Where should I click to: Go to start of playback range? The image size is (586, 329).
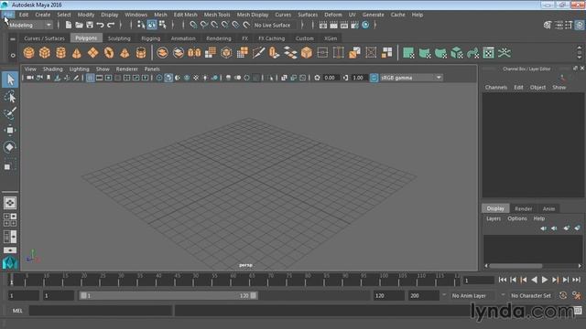(x=503, y=280)
